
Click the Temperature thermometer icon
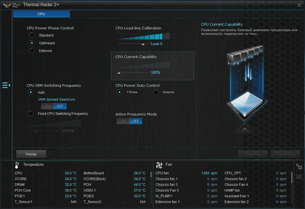17,165
